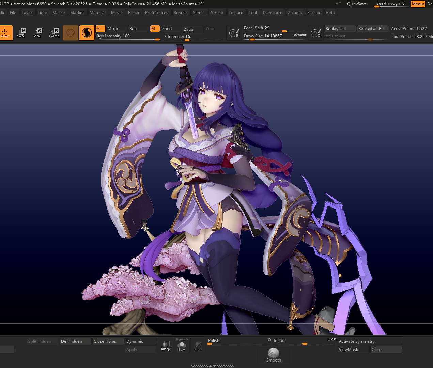The image size is (433, 368).
Task: Open the Movie menu
Action: [117, 13]
